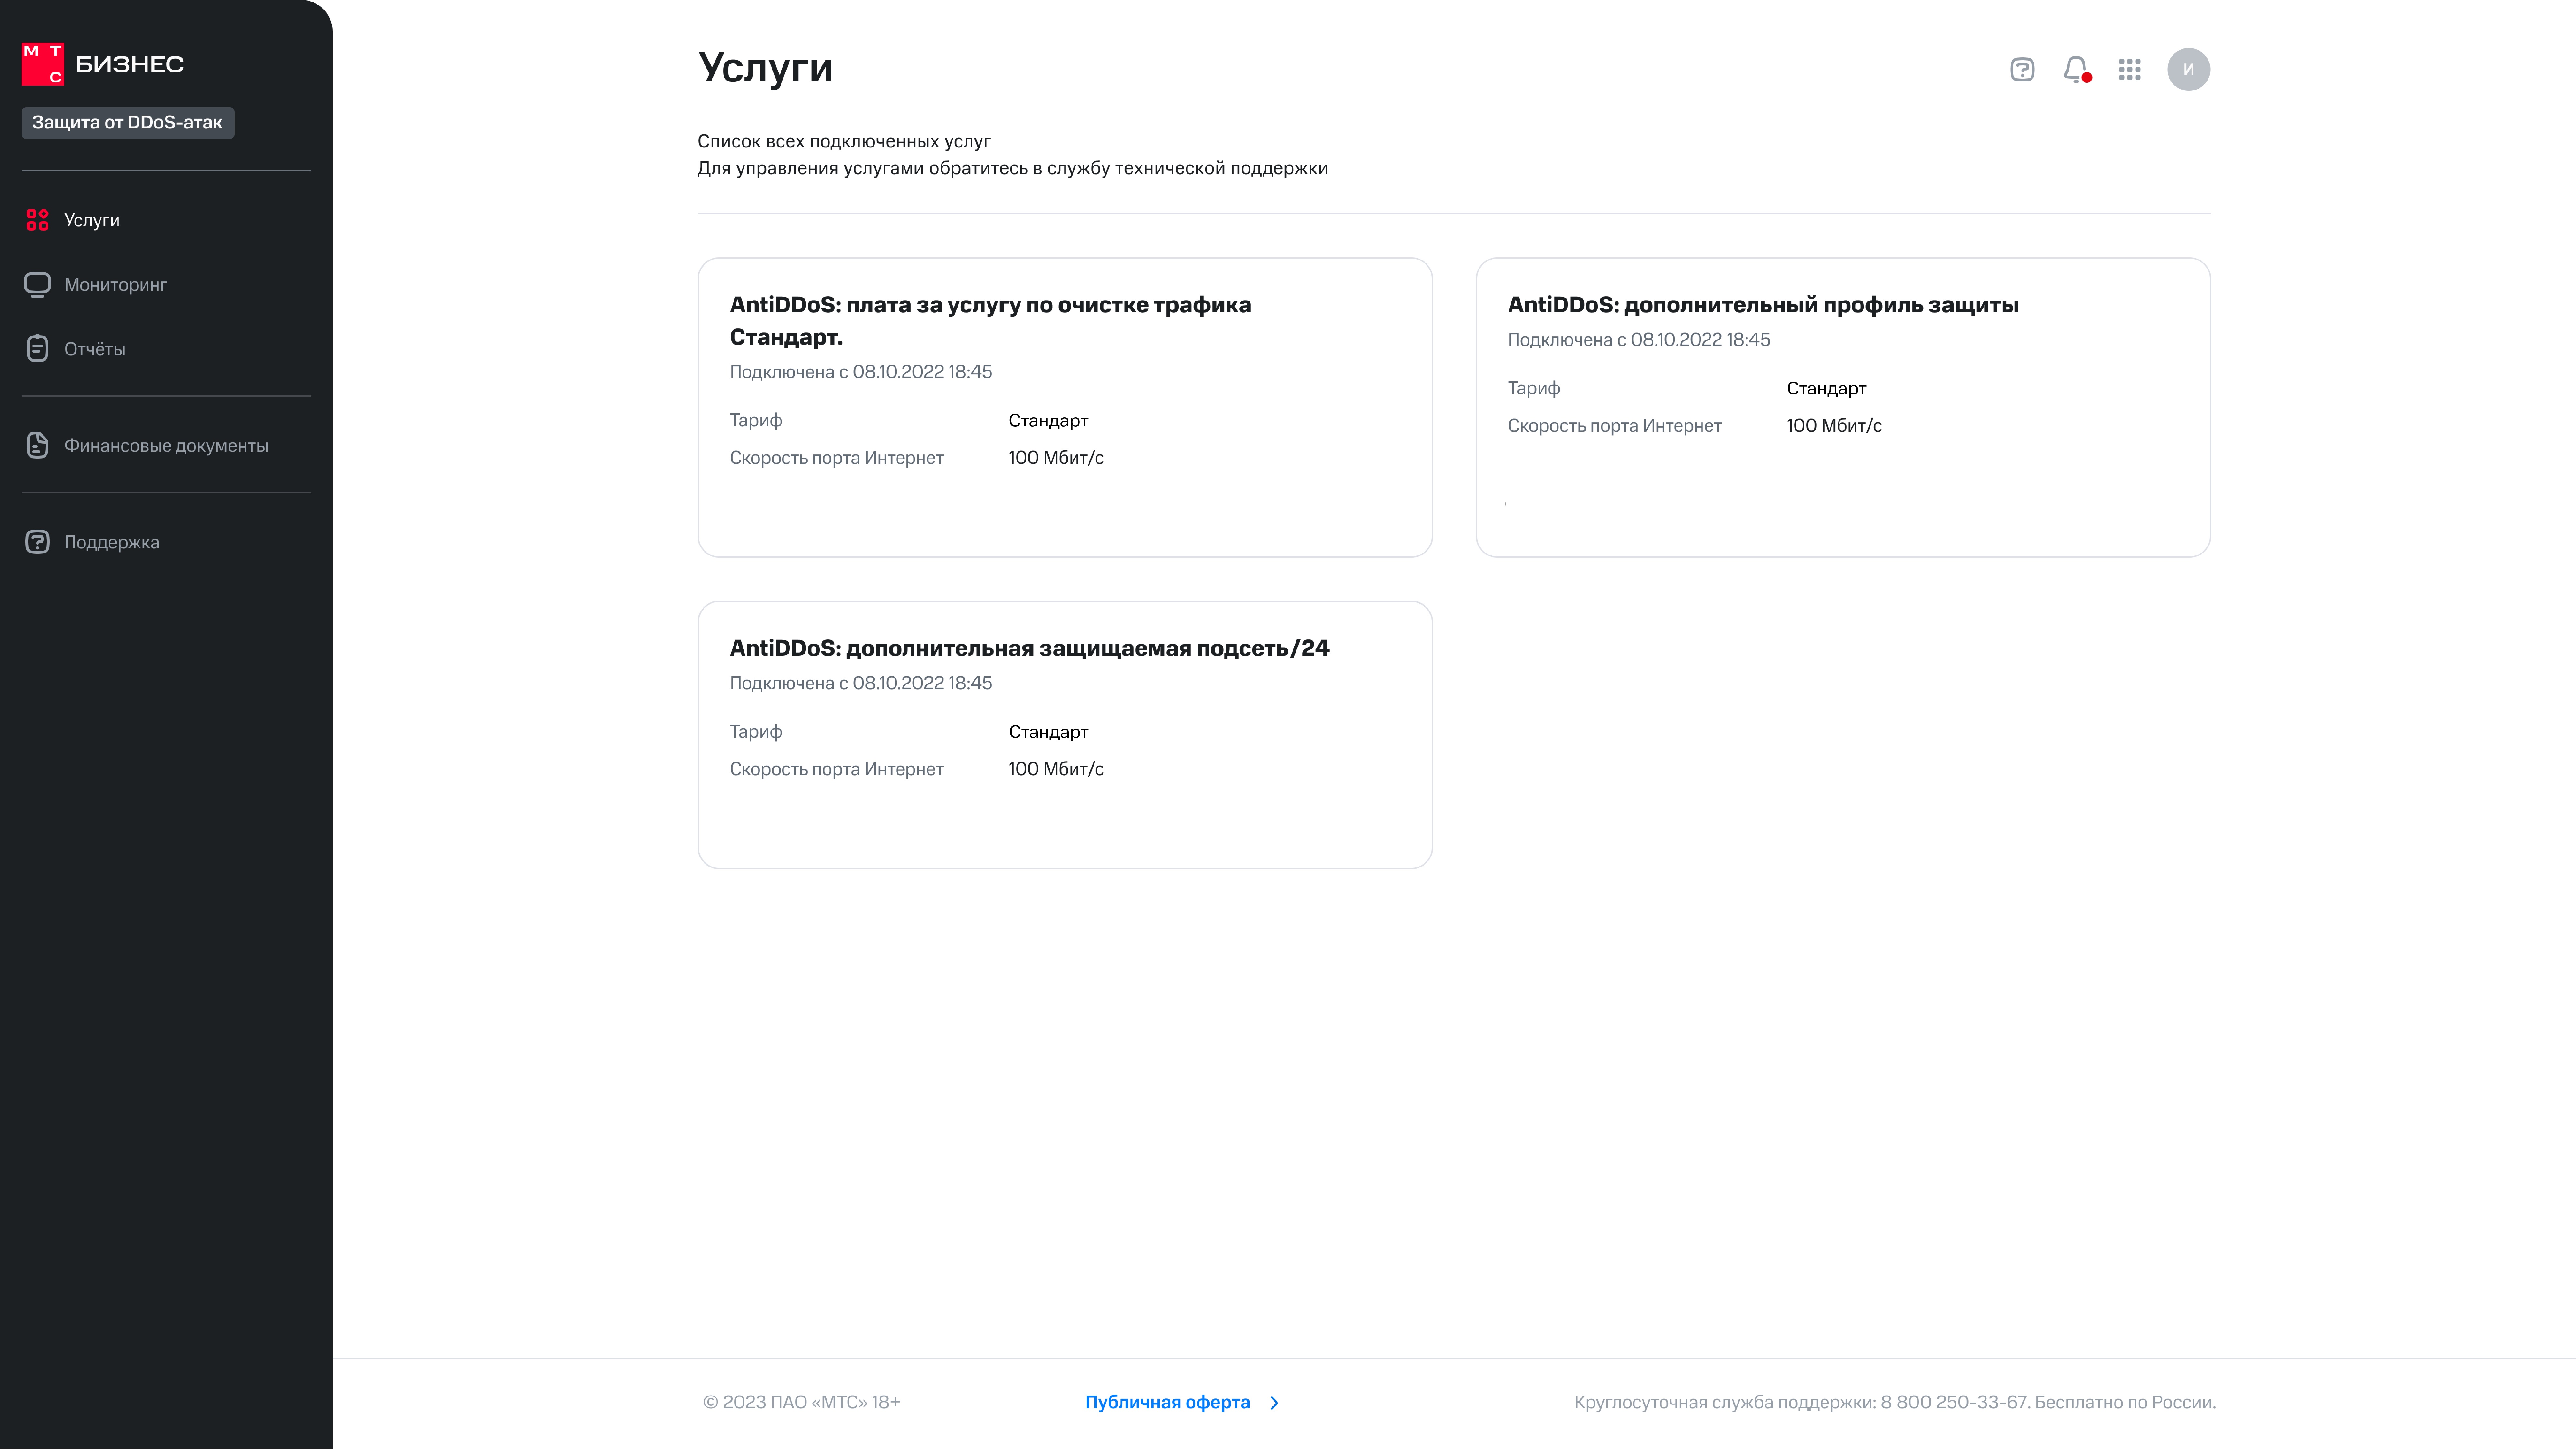Open notifications bell icon
The height and width of the screenshot is (1449, 2576).
[x=2076, y=69]
